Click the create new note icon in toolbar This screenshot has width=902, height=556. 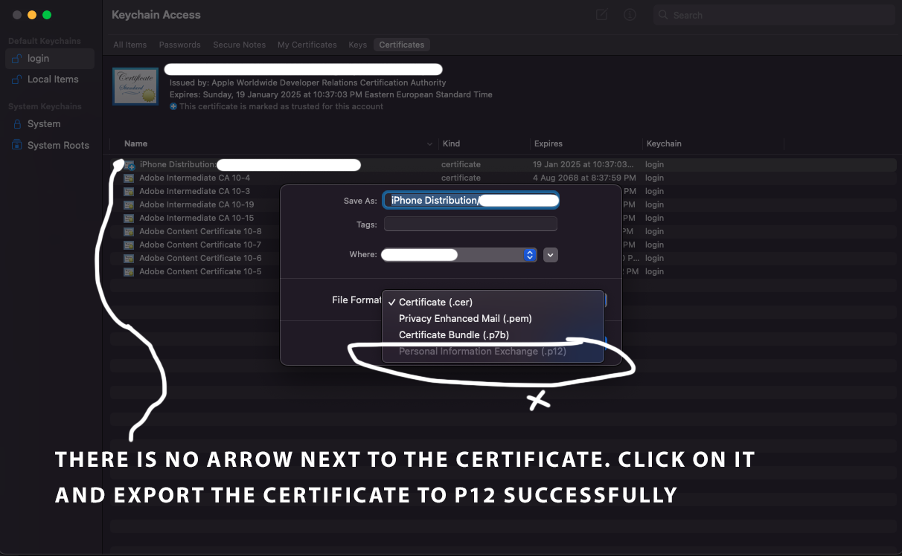pos(602,15)
